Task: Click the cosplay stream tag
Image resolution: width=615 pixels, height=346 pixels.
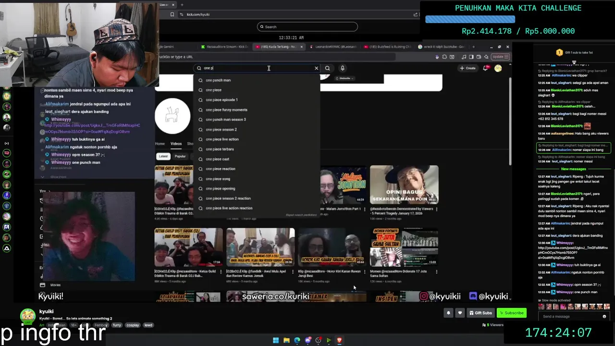Action: click(133, 325)
